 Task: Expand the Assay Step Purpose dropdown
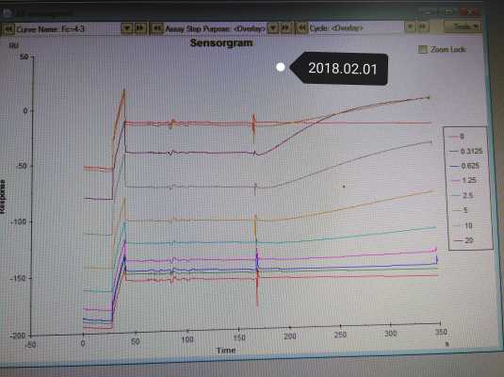273,28
